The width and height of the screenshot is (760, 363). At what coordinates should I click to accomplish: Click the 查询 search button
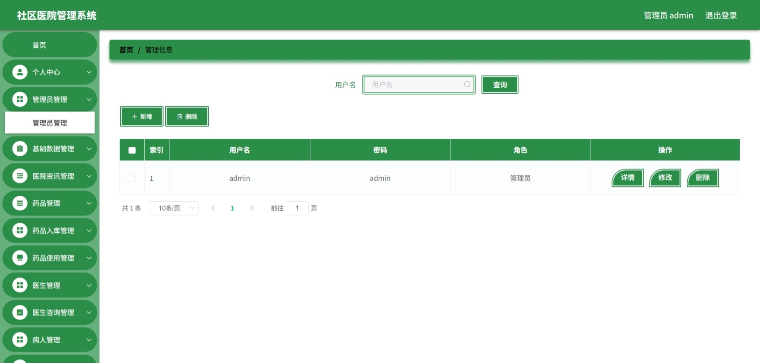point(500,85)
